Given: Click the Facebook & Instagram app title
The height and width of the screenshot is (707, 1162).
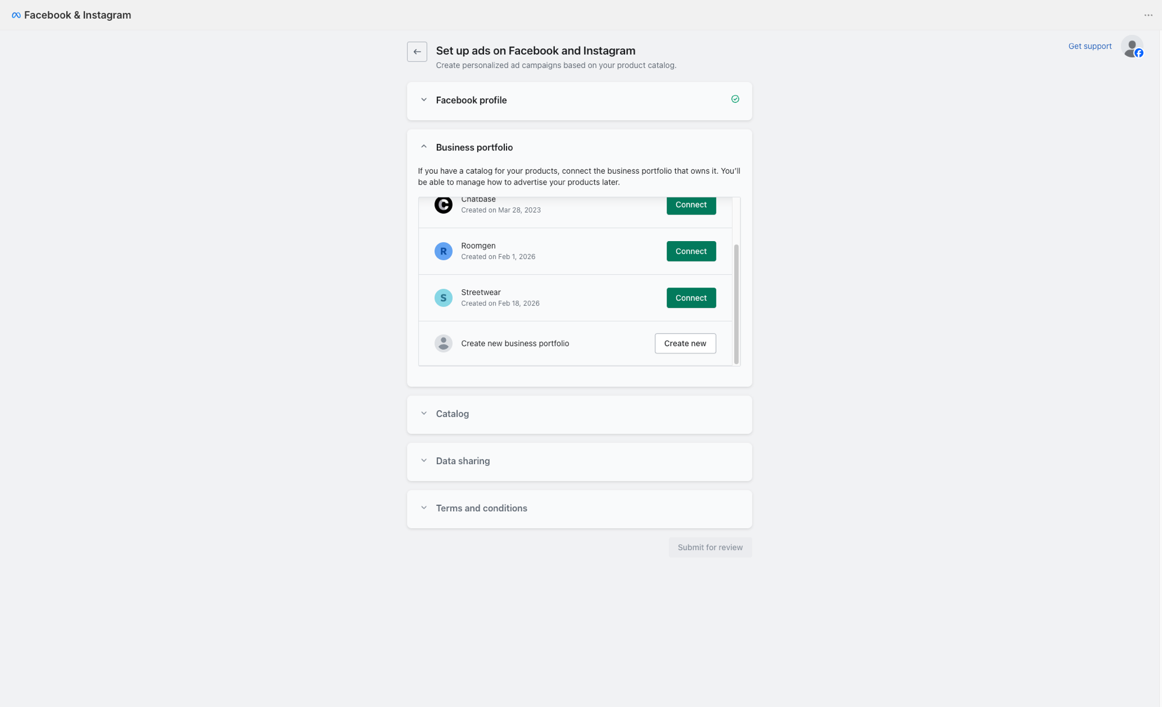Looking at the screenshot, I should click(x=77, y=15).
